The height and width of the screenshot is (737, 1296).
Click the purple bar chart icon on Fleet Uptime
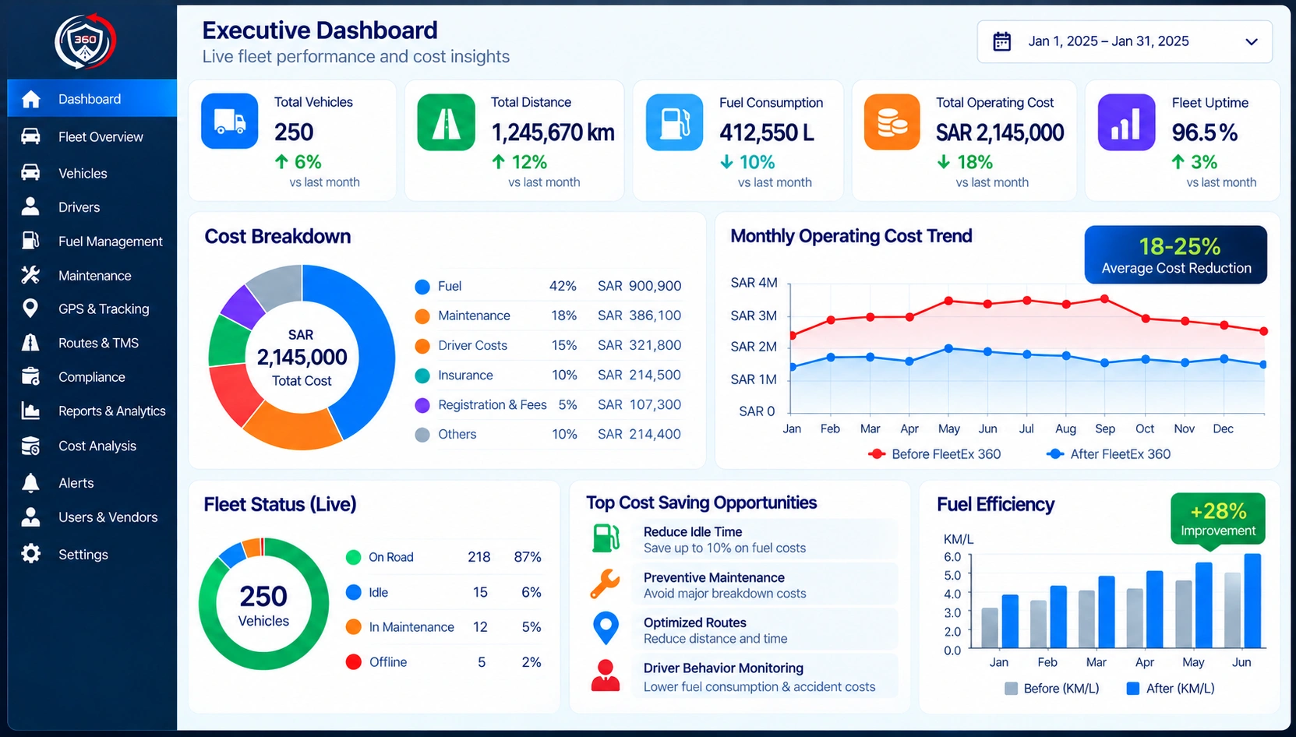point(1126,122)
